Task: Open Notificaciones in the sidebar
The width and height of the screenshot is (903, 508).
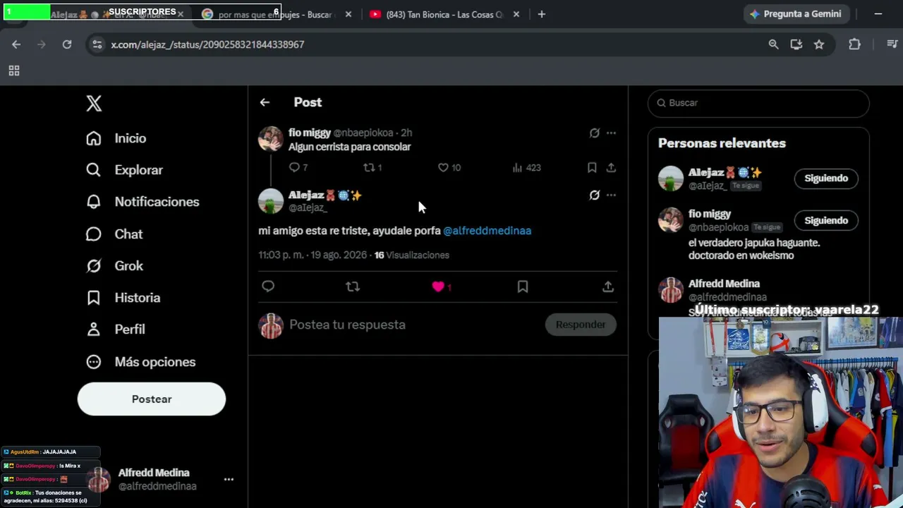Action: 143,202
